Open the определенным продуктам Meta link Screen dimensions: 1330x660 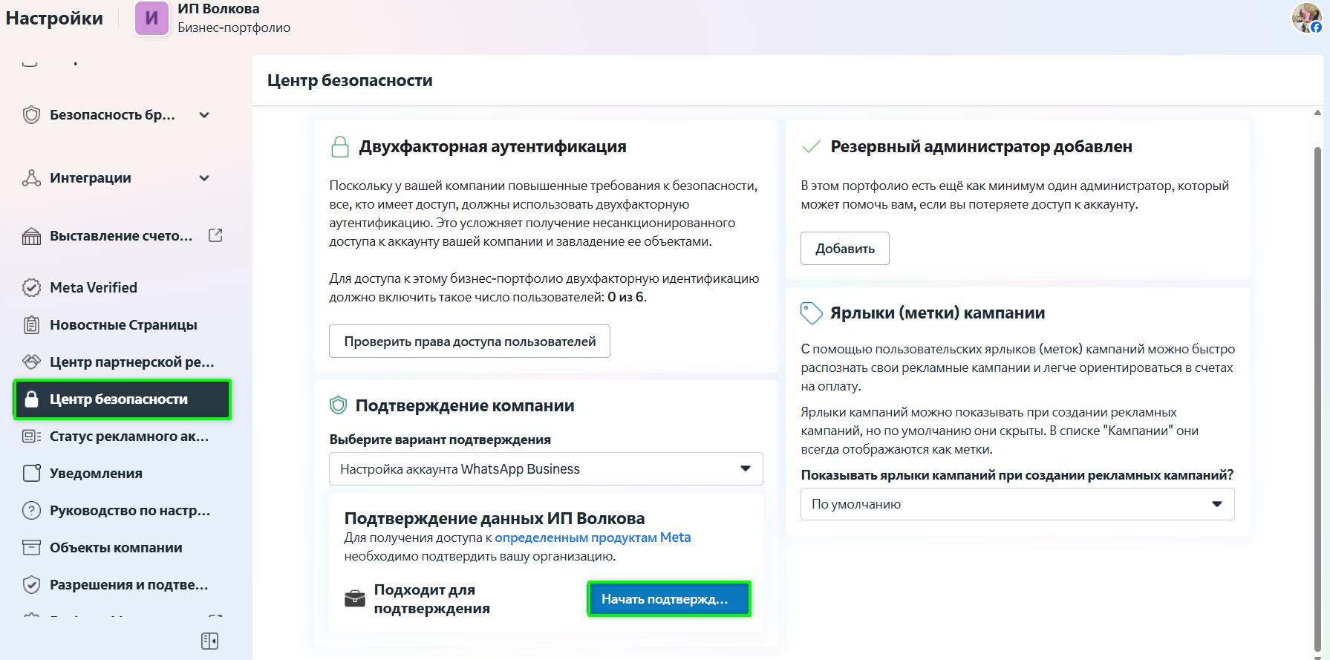point(592,538)
